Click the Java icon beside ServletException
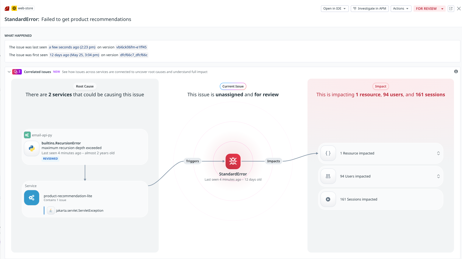 pos(51,211)
